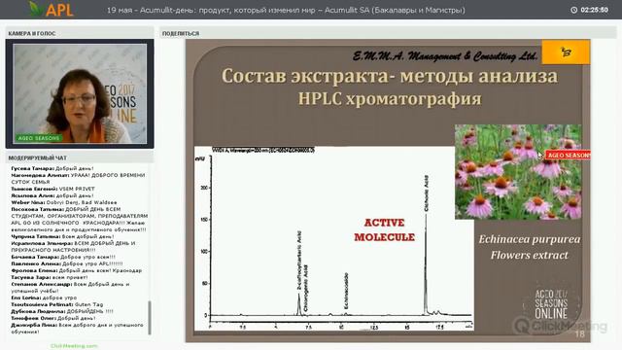
Task: Click the red AGEO SEASONS pointer label
Action: click(x=568, y=156)
